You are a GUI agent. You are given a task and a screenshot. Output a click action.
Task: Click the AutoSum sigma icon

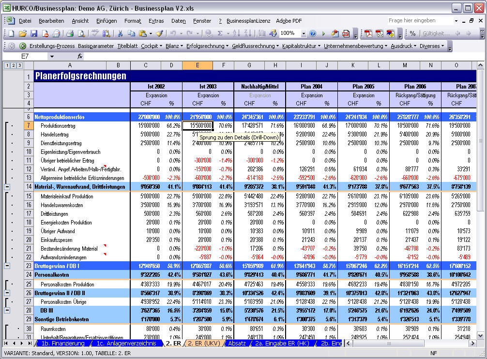(x=220, y=33)
